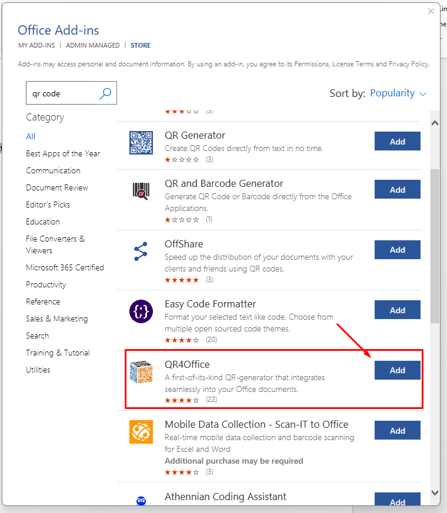
Task: Open Easy Code Formatter title link
Action: click(x=210, y=304)
